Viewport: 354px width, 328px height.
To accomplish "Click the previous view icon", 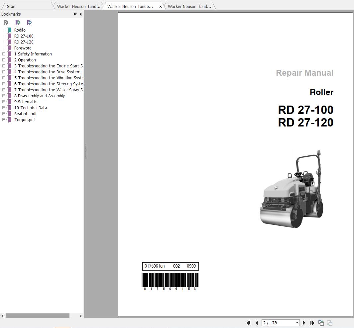I will 321,322.
